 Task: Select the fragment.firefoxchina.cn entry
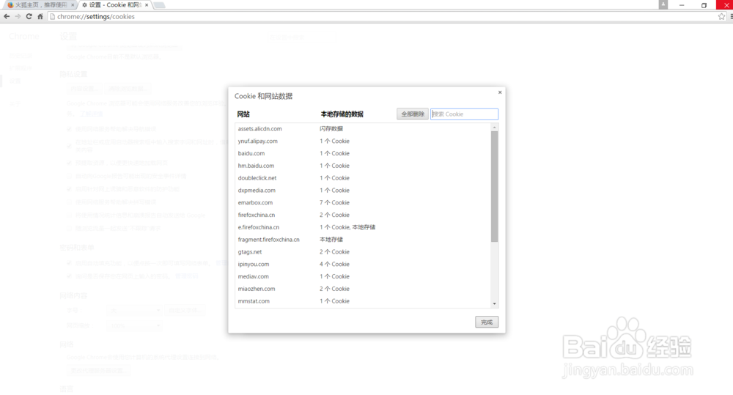[363, 240]
